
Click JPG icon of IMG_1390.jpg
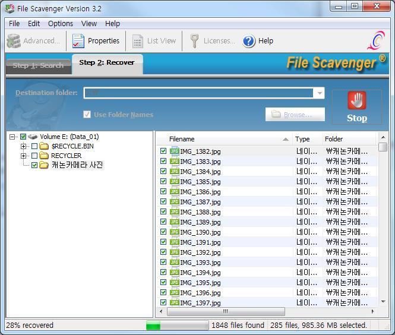[174, 232]
